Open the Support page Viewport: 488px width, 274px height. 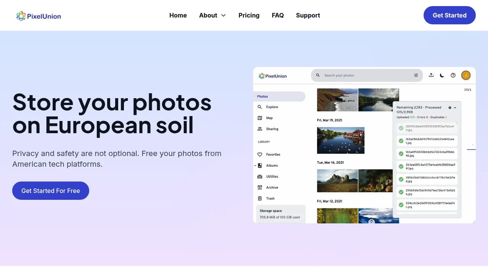[308, 15]
